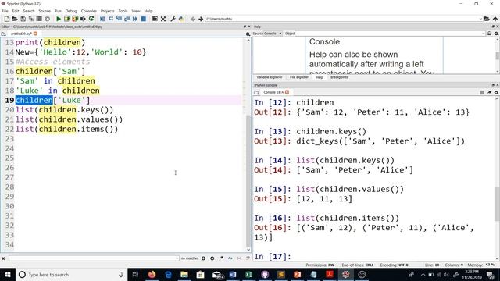This screenshot has width=500, height=281.
Task: Select the untitled29.py editor tab
Action: (x=21, y=34)
